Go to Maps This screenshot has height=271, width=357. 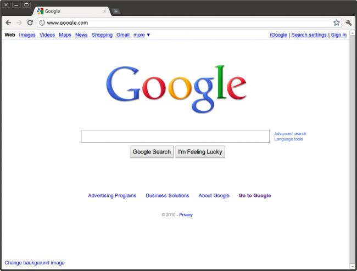pyautogui.click(x=65, y=35)
